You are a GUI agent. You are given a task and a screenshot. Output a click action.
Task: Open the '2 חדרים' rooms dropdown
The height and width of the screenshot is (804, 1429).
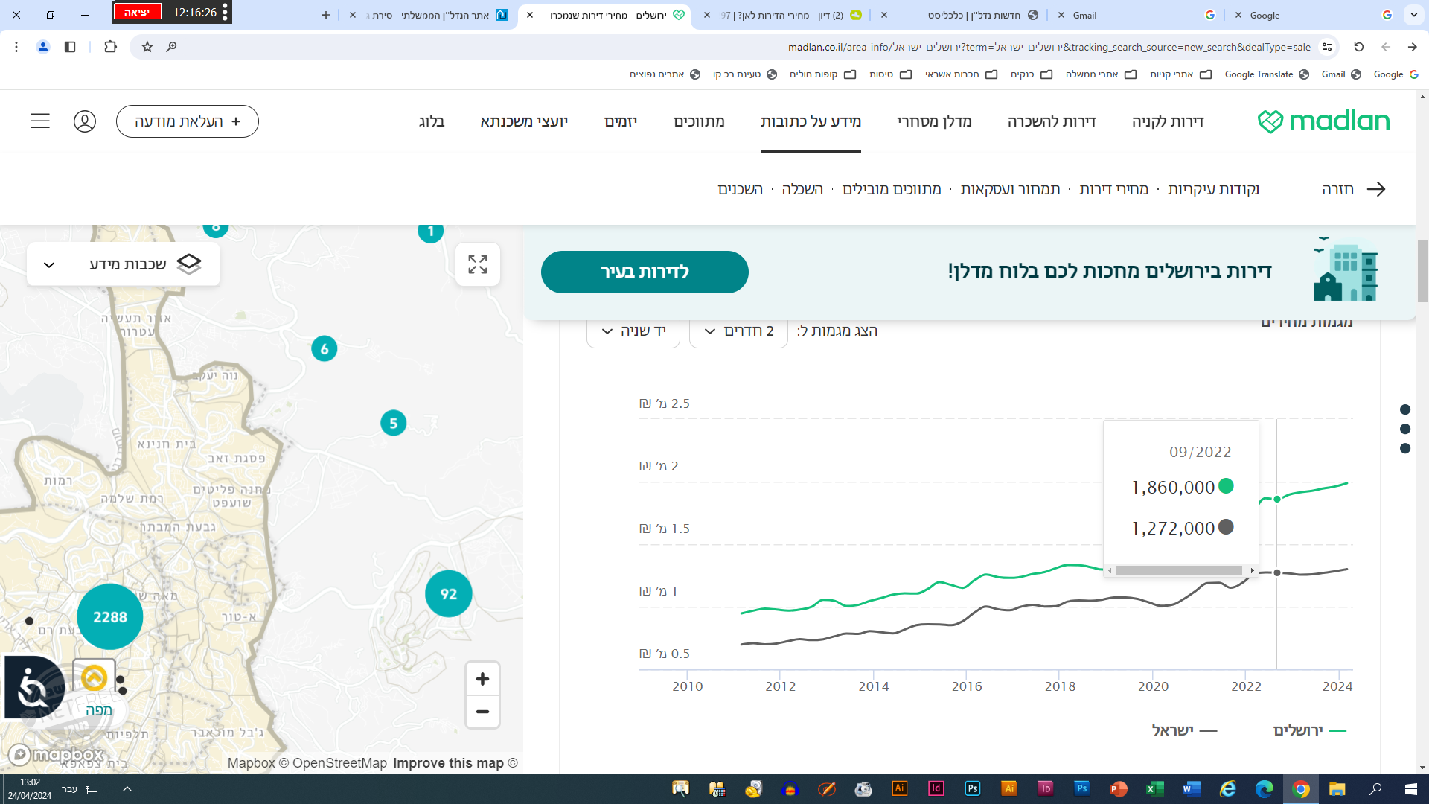click(x=738, y=331)
